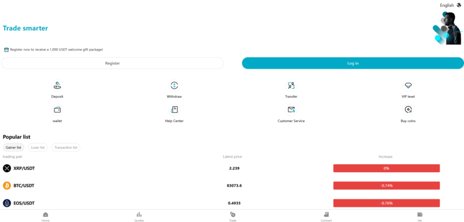The image size is (464, 222).
Task: Open the Deposit icon
Action: click(x=57, y=86)
